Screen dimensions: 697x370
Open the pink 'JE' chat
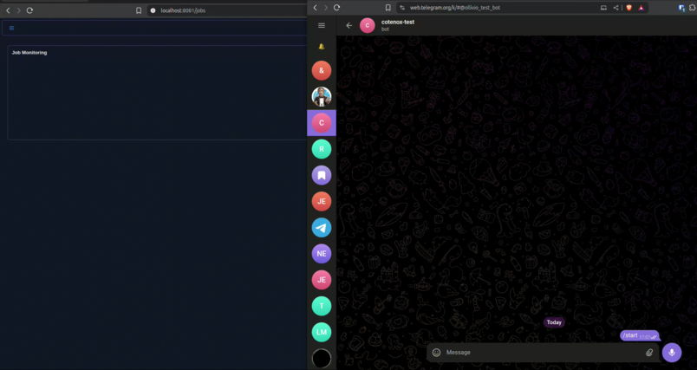tap(322, 280)
